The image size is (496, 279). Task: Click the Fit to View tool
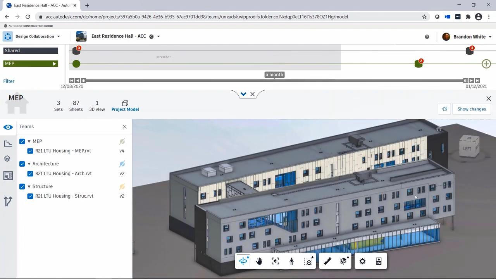pos(276,261)
